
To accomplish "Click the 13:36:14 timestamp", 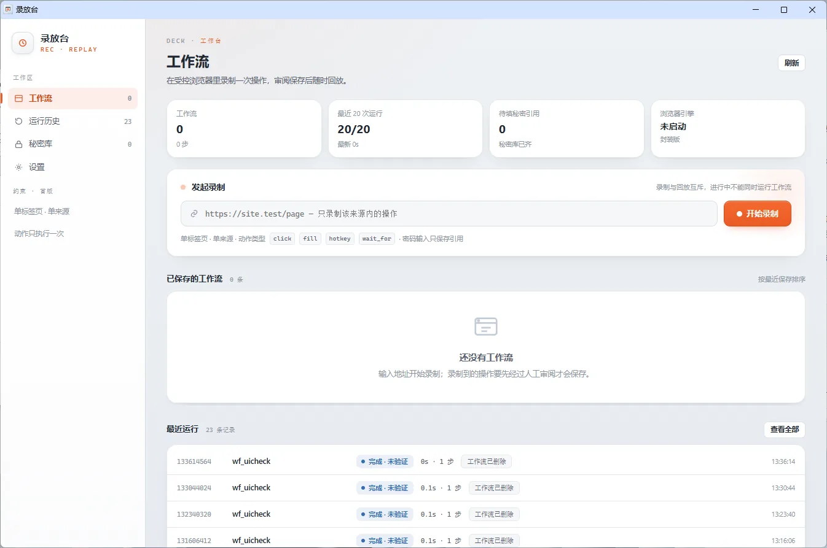I will (x=783, y=461).
